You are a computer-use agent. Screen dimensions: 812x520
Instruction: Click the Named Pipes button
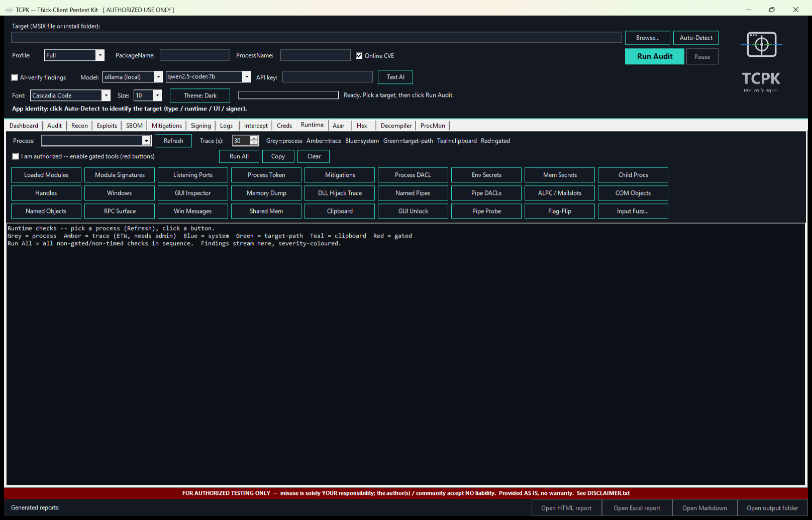tap(413, 193)
